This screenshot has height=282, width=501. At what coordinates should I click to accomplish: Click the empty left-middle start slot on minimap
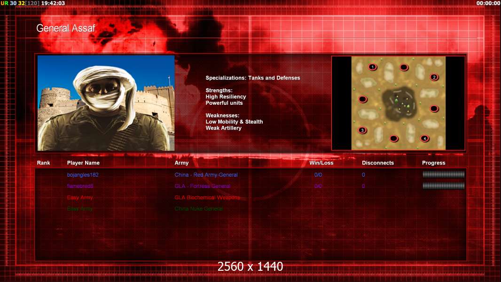[362, 99]
